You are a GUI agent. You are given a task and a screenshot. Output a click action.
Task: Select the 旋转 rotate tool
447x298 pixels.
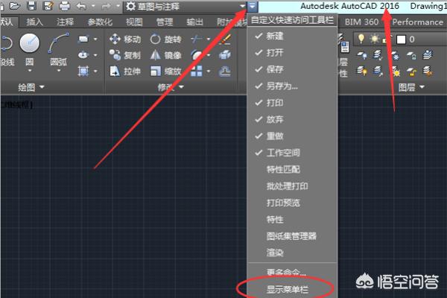click(x=166, y=39)
